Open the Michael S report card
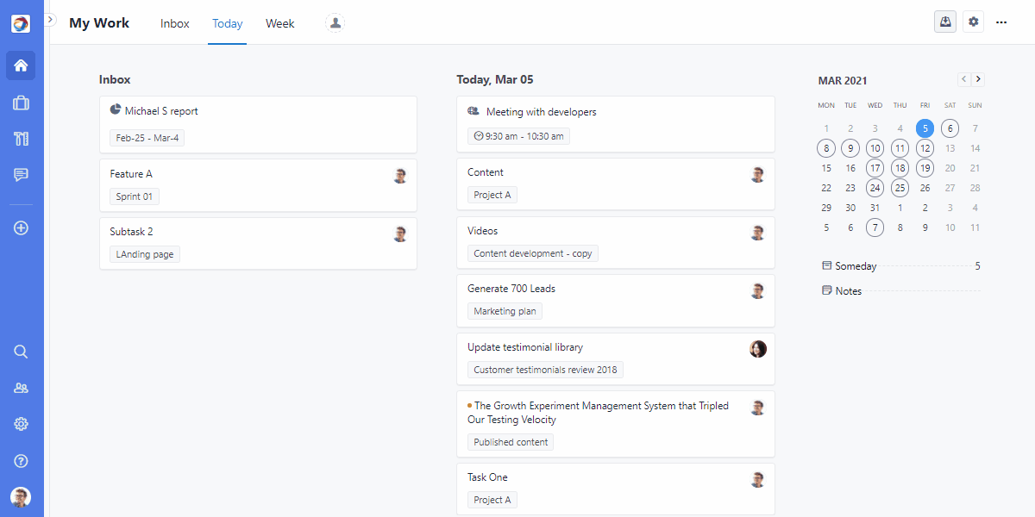 (258, 125)
